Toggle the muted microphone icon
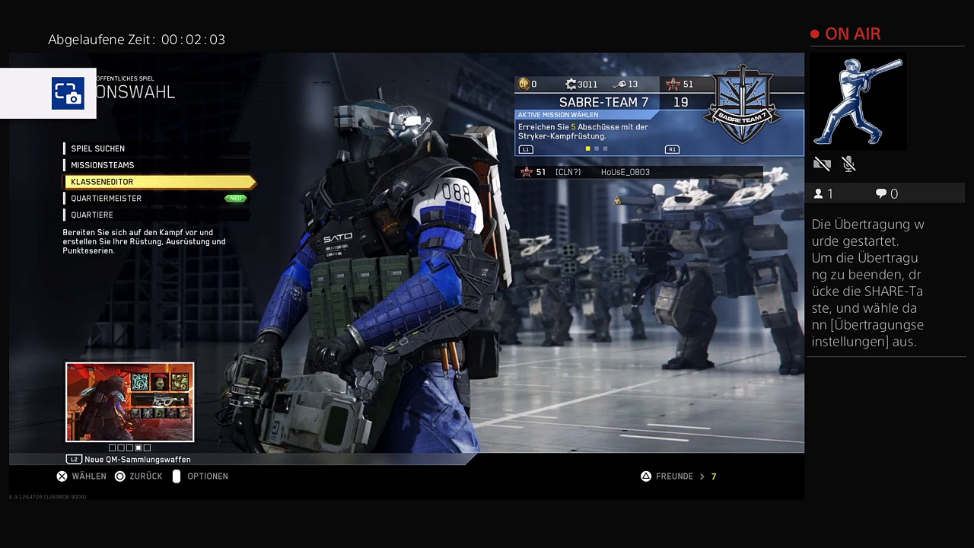974x548 pixels. pyautogui.click(x=849, y=164)
